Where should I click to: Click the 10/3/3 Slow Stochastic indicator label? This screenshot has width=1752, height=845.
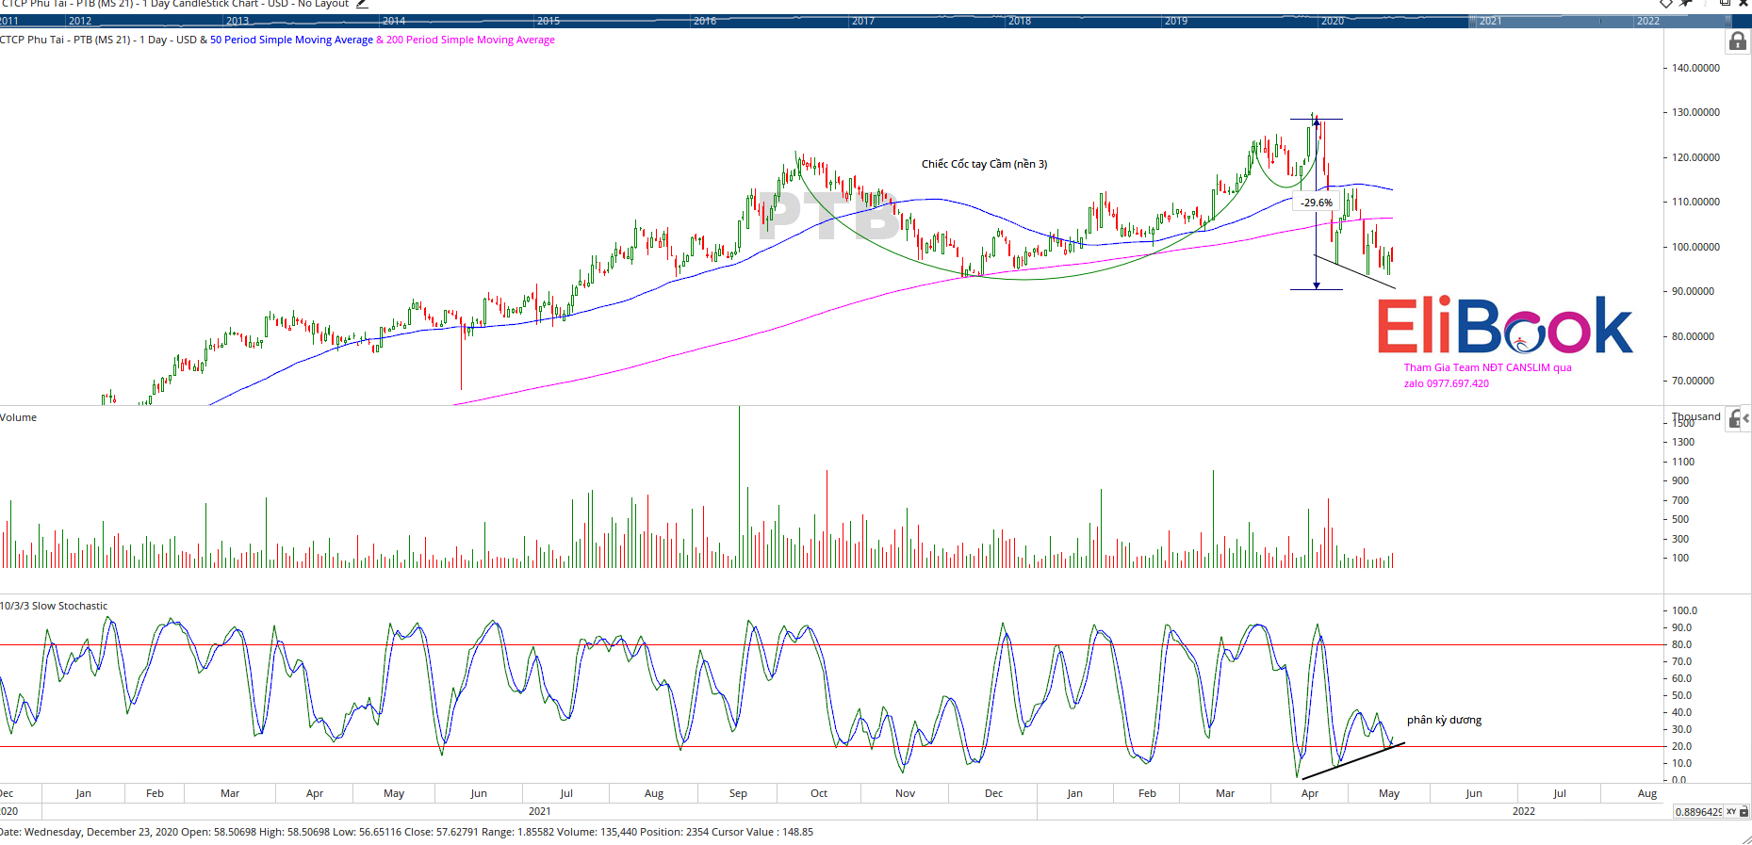(x=54, y=606)
